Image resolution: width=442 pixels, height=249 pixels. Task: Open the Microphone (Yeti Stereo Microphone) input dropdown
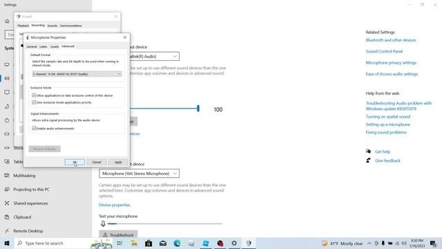point(139,174)
